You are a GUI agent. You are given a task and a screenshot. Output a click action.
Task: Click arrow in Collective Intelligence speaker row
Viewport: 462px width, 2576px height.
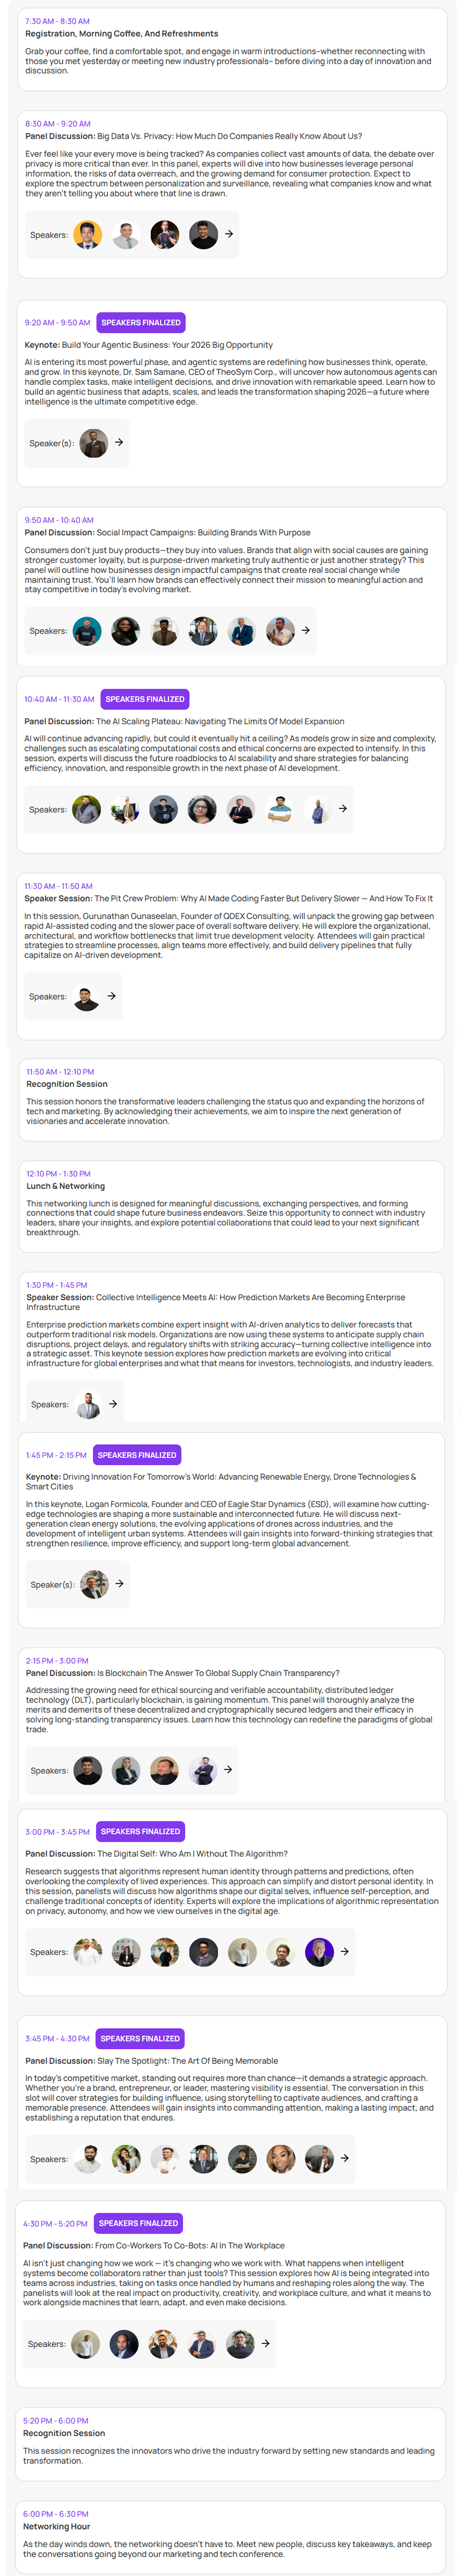pos(113,1404)
